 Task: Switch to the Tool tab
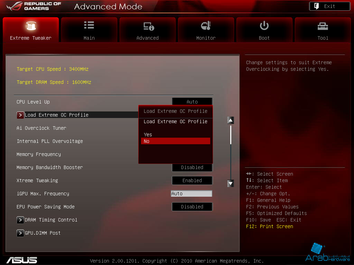(x=323, y=30)
